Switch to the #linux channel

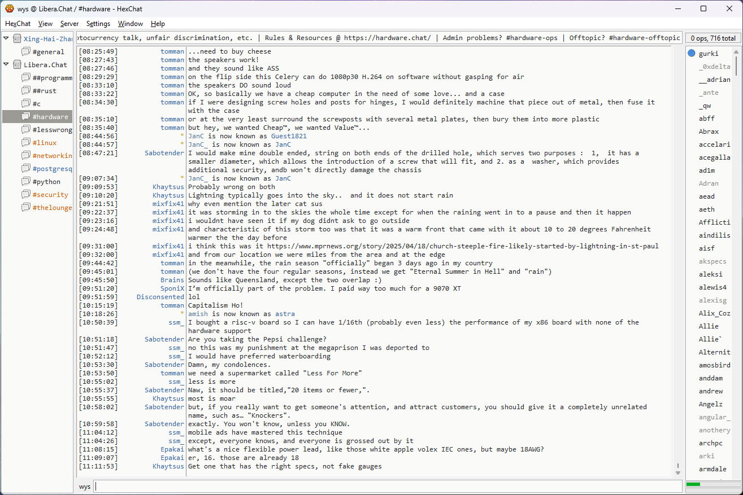point(44,143)
